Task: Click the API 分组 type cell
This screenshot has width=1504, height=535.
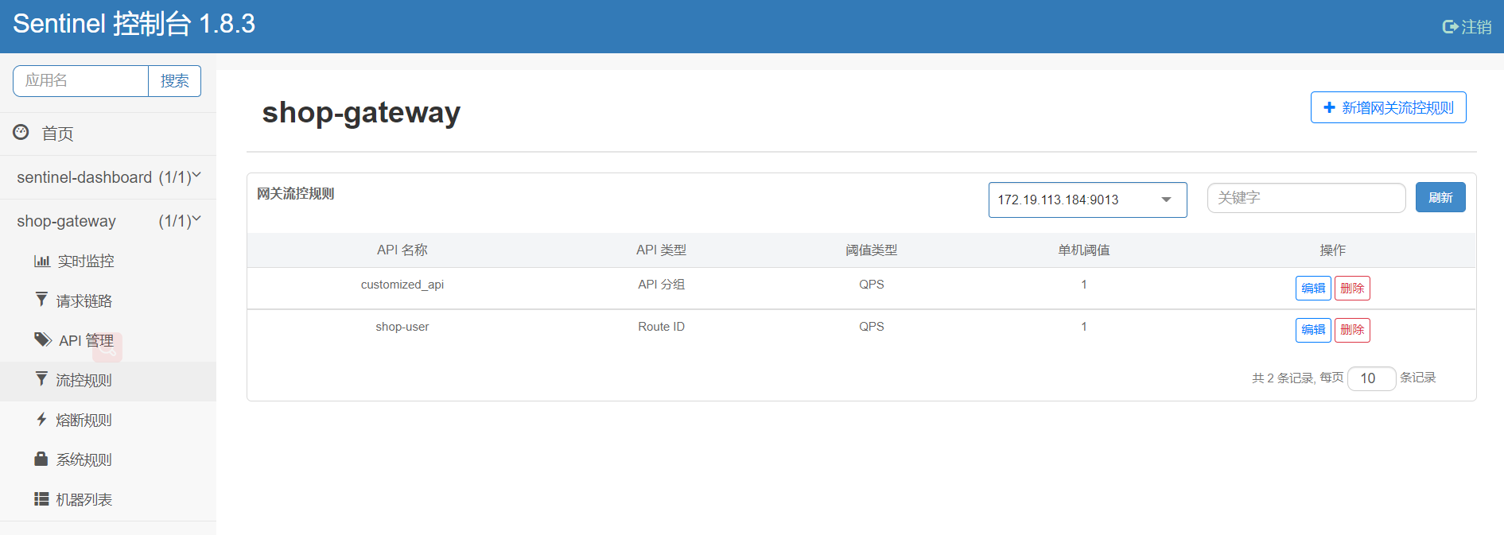Action: tap(661, 285)
